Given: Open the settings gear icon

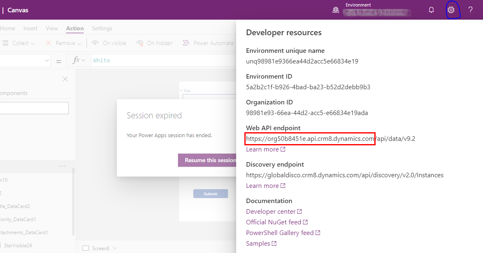Looking at the screenshot, I should [x=451, y=10].
